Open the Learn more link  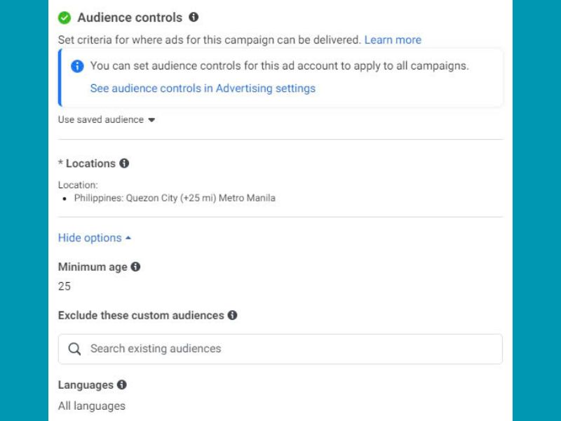point(393,40)
